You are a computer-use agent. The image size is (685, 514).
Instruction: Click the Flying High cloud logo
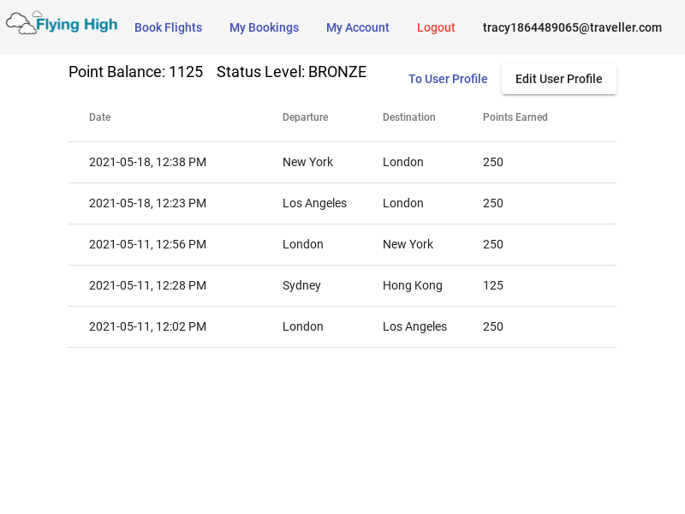[x=62, y=24]
